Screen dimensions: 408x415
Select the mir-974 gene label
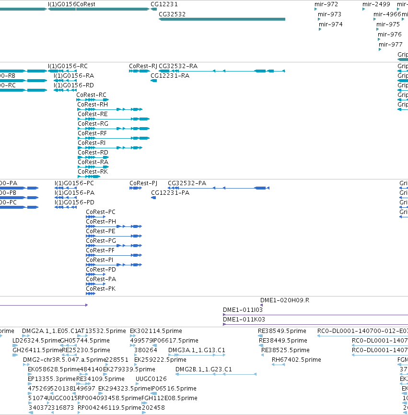(x=330, y=24)
